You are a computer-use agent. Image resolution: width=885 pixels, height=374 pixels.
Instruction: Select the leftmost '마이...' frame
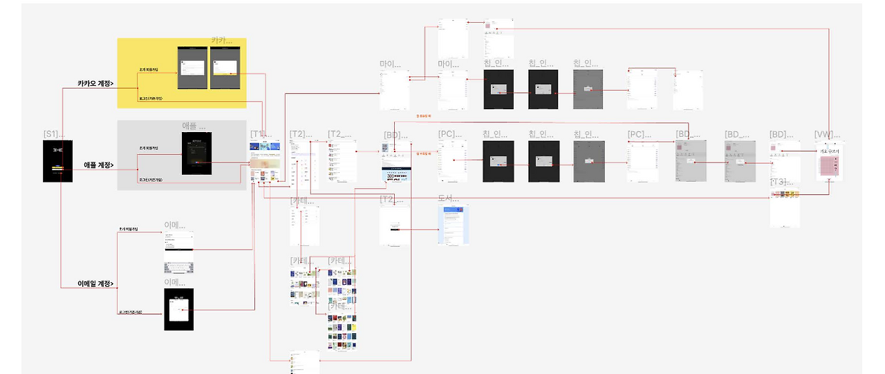[x=395, y=89]
